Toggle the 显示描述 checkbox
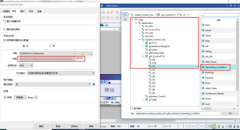This screenshot has height=130, width=240. click(x=131, y=108)
